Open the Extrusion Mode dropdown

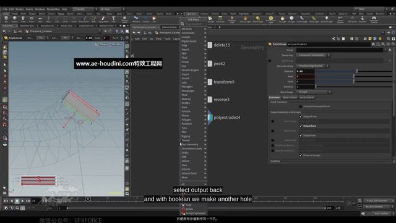click(312, 66)
